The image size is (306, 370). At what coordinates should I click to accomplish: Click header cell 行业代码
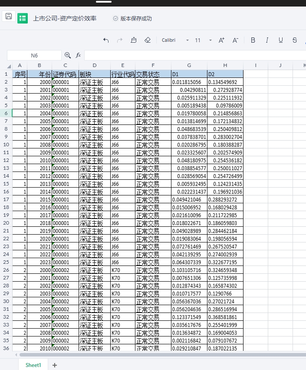coord(123,74)
